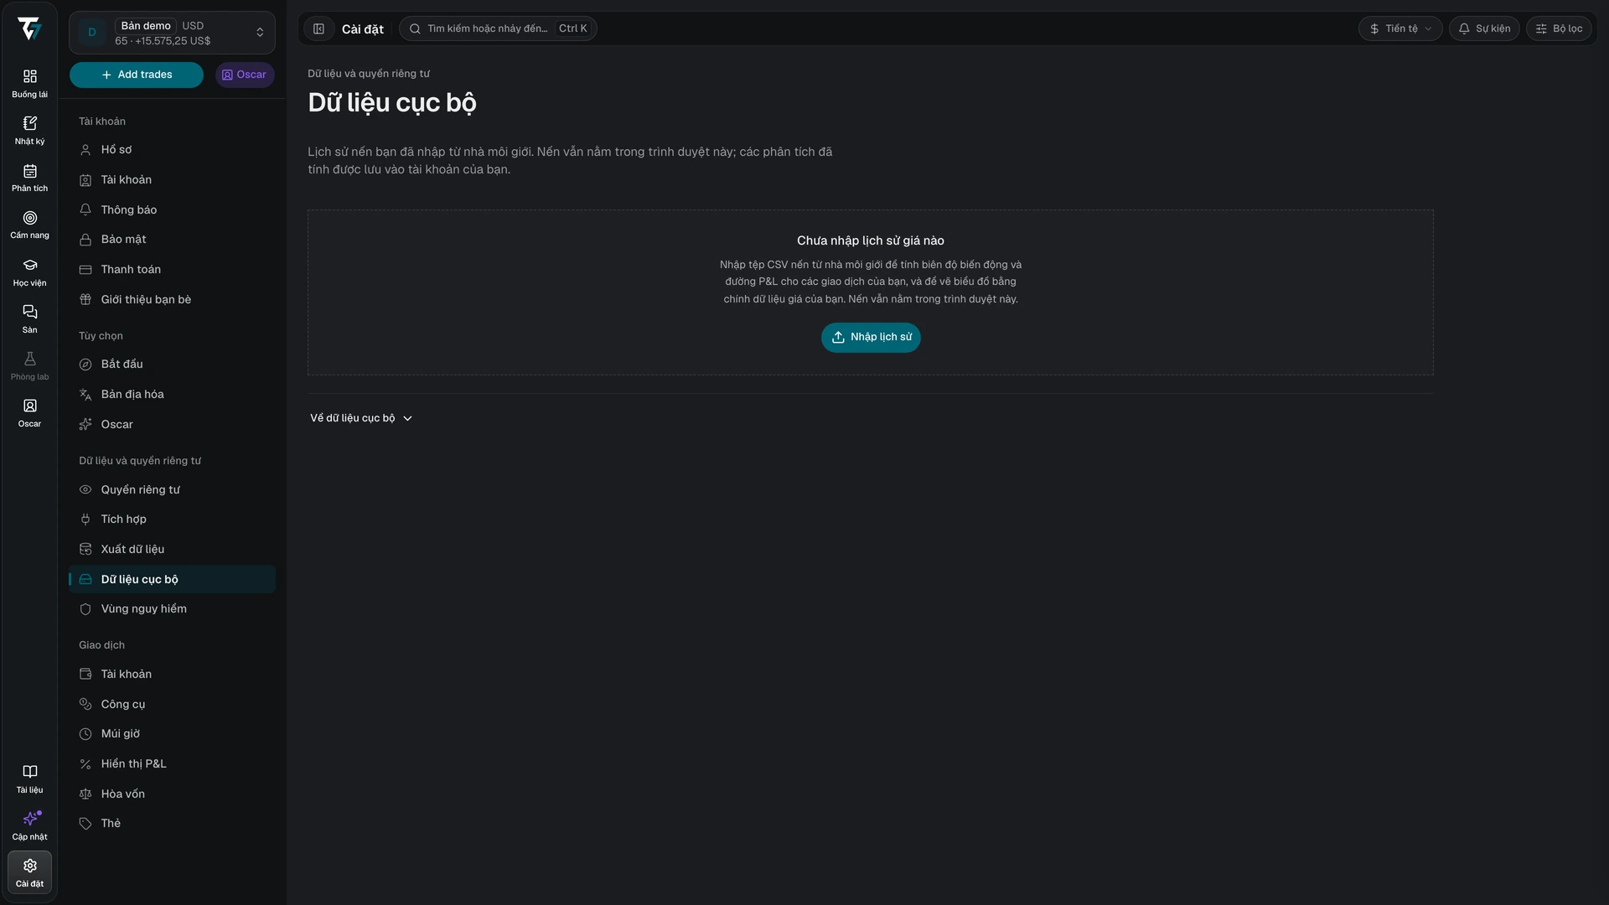Open the Sự kiện notifications button
Screen dimensions: 1609x905
[1484, 28]
